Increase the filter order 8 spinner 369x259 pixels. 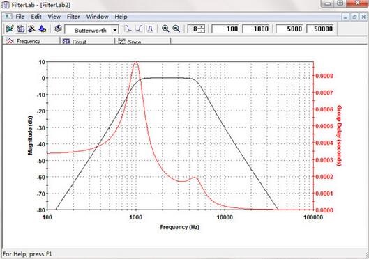click(x=202, y=26)
